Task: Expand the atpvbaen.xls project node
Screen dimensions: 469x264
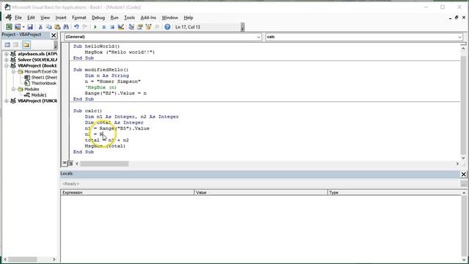Action: [x=7, y=54]
